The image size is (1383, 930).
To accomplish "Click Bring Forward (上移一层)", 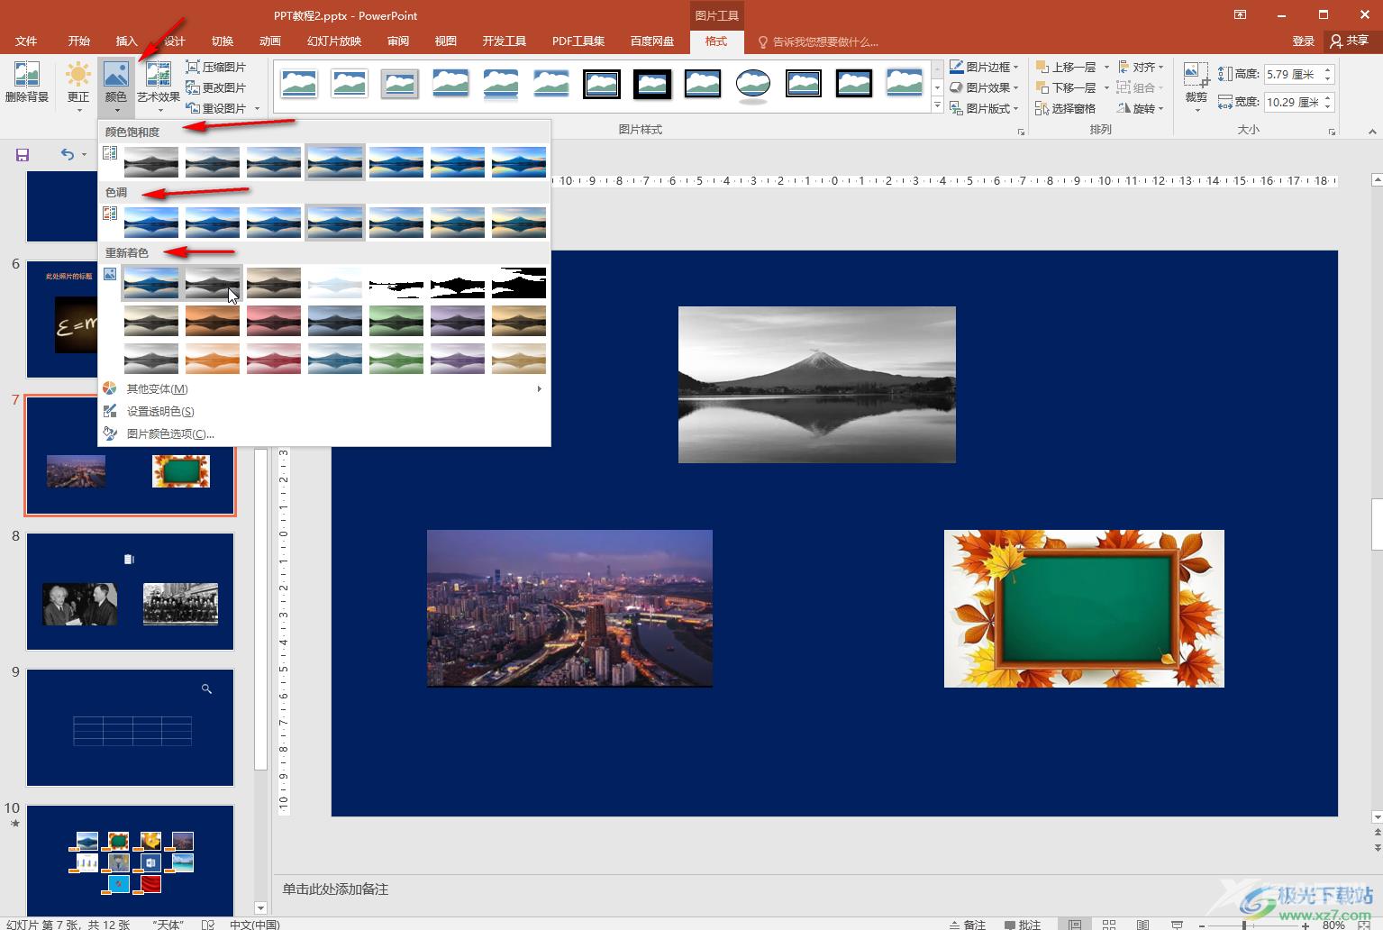I will tap(1067, 67).
